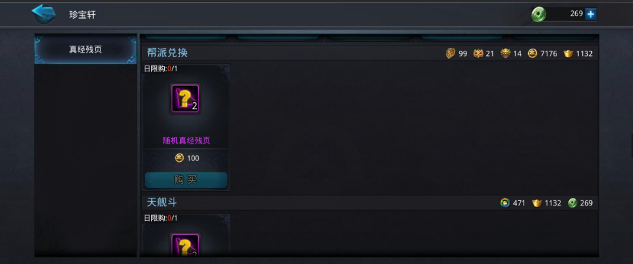The width and height of the screenshot is (633, 264).
Task: Click the 珍宝轩 shop title
Action: pyautogui.click(x=82, y=15)
